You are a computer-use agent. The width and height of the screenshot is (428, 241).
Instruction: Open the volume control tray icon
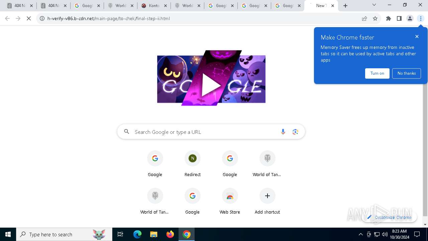pos(385,234)
